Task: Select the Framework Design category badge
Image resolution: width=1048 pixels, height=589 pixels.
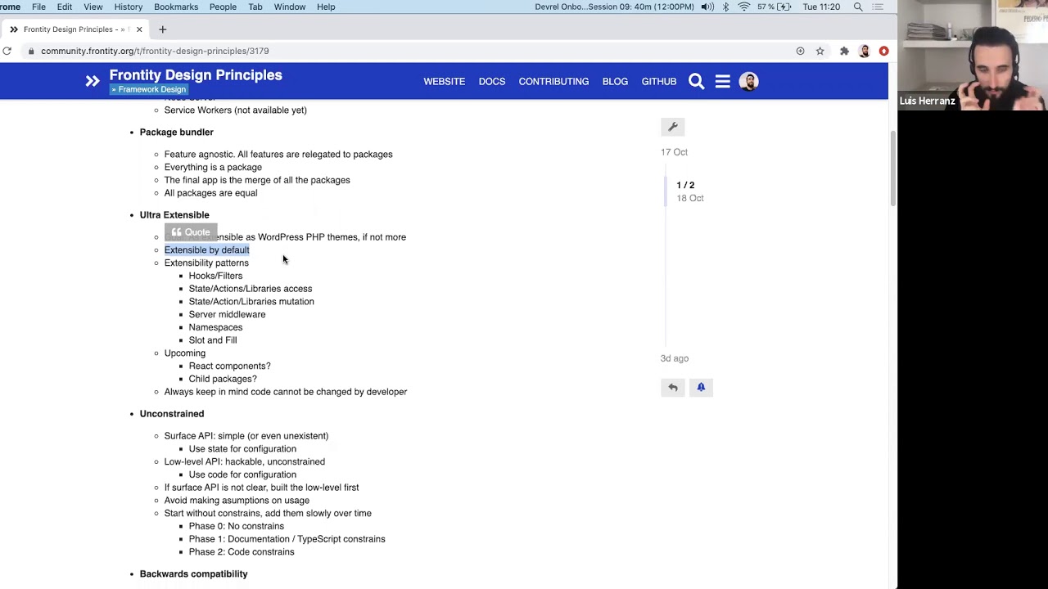Action: coord(148,89)
